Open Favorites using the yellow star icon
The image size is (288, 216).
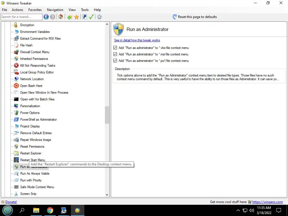point(76,17)
